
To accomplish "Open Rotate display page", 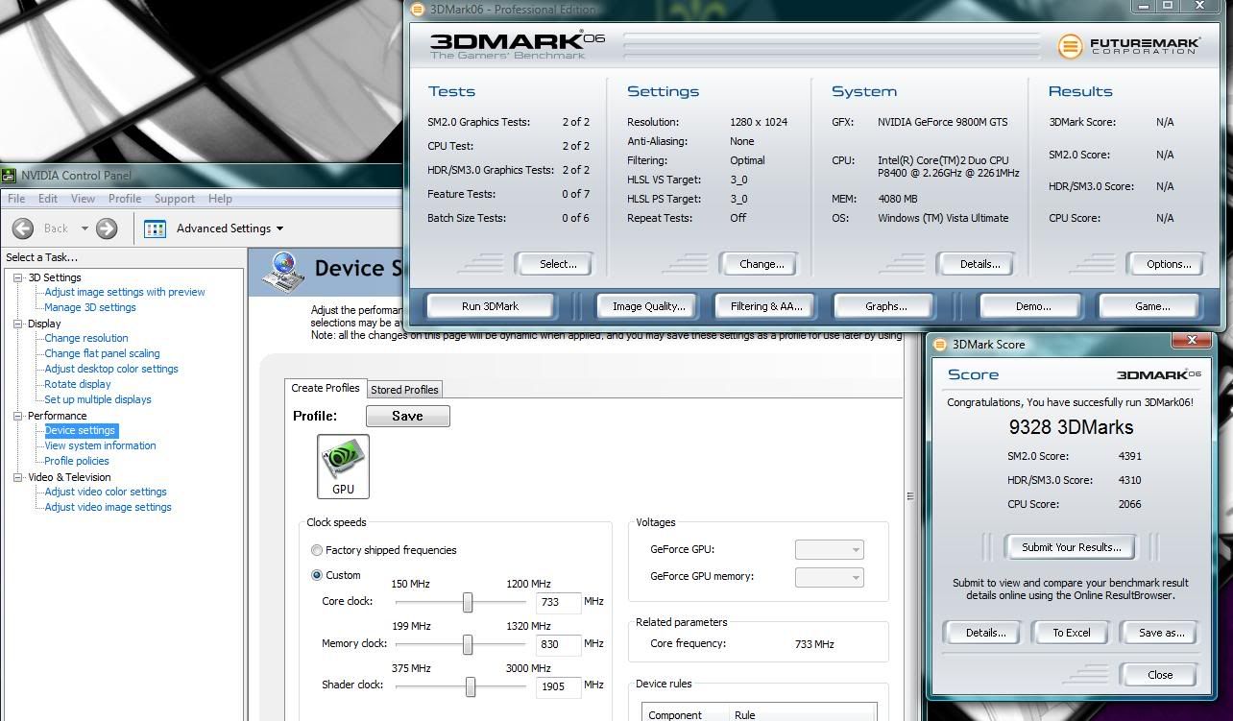I will (x=78, y=384).
